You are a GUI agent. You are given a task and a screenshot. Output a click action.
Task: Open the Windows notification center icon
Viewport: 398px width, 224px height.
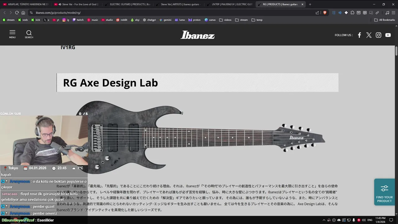pos(391,220)
